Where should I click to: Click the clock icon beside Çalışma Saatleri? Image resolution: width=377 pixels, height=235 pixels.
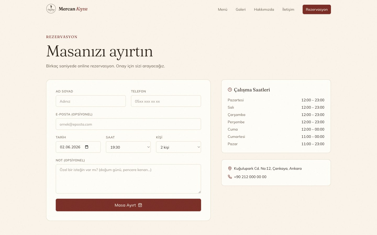point(230,90)
